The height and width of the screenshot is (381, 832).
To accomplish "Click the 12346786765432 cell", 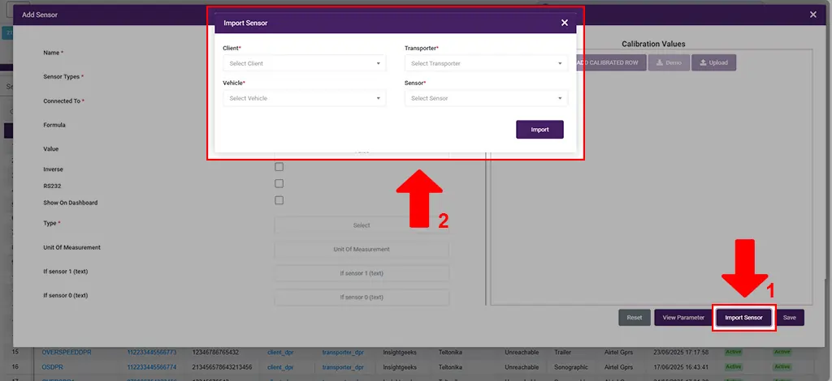I will click(215, 352).
